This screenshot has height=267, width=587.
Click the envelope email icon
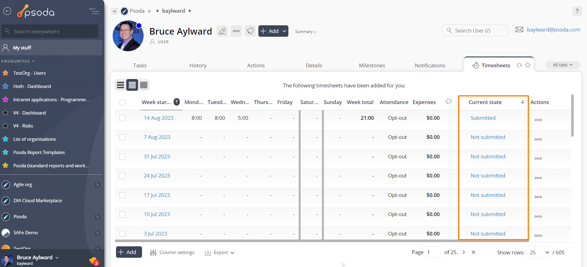(x=519, y=30)
